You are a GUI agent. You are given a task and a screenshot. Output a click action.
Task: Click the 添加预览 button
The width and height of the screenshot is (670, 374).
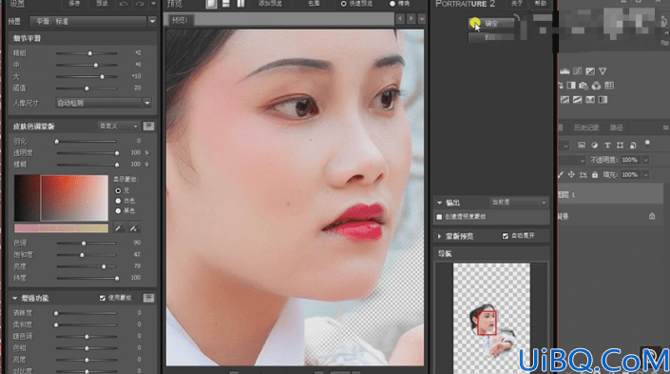[270, 4]
